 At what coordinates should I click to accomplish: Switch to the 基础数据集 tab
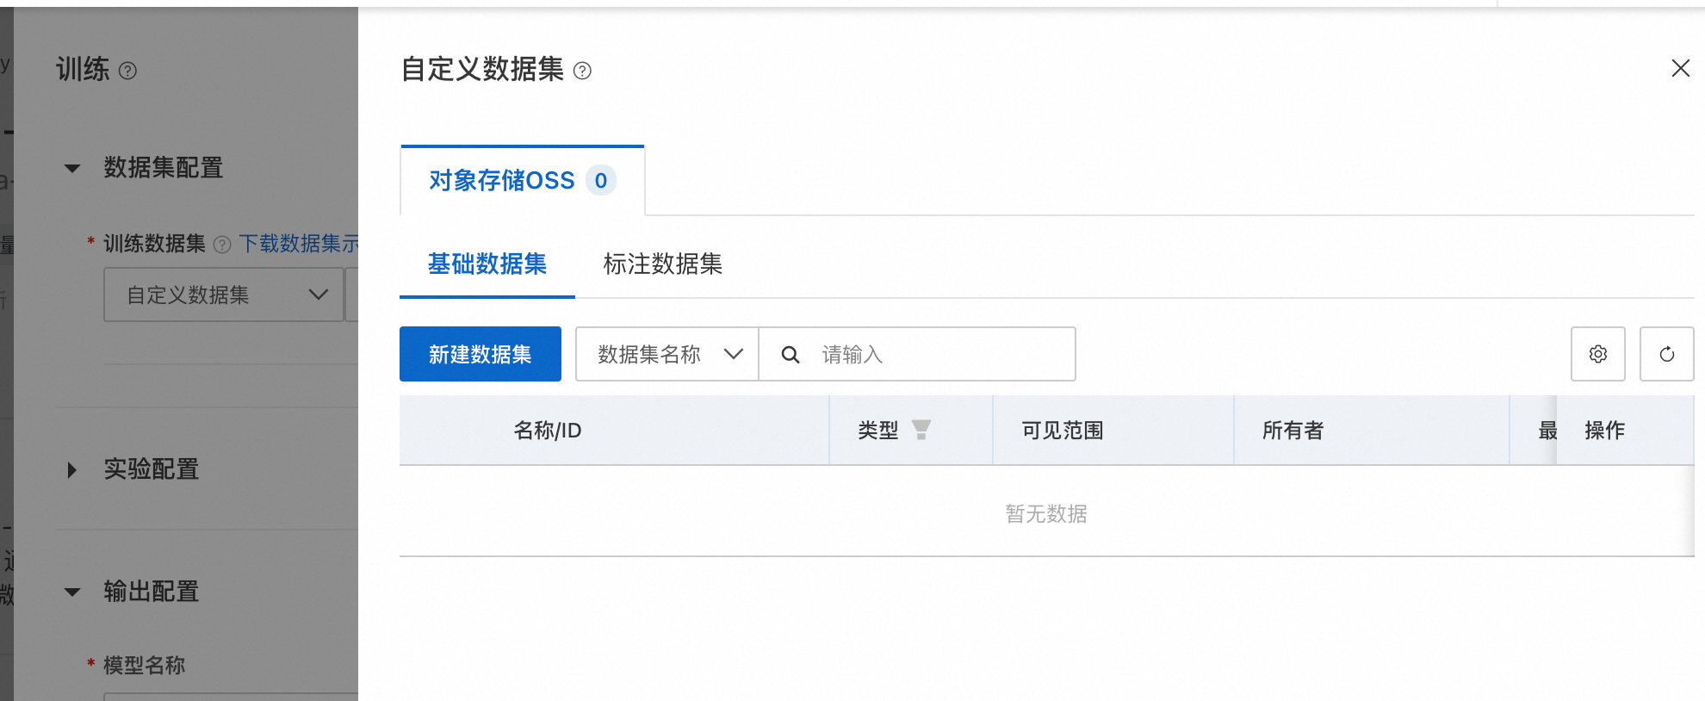click(487, 264)
